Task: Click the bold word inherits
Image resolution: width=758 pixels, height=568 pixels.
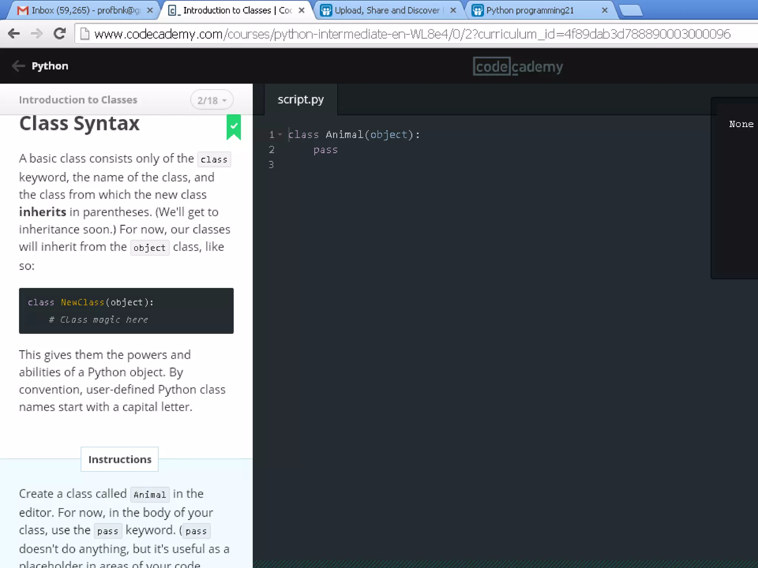Action: pos(43,212)
